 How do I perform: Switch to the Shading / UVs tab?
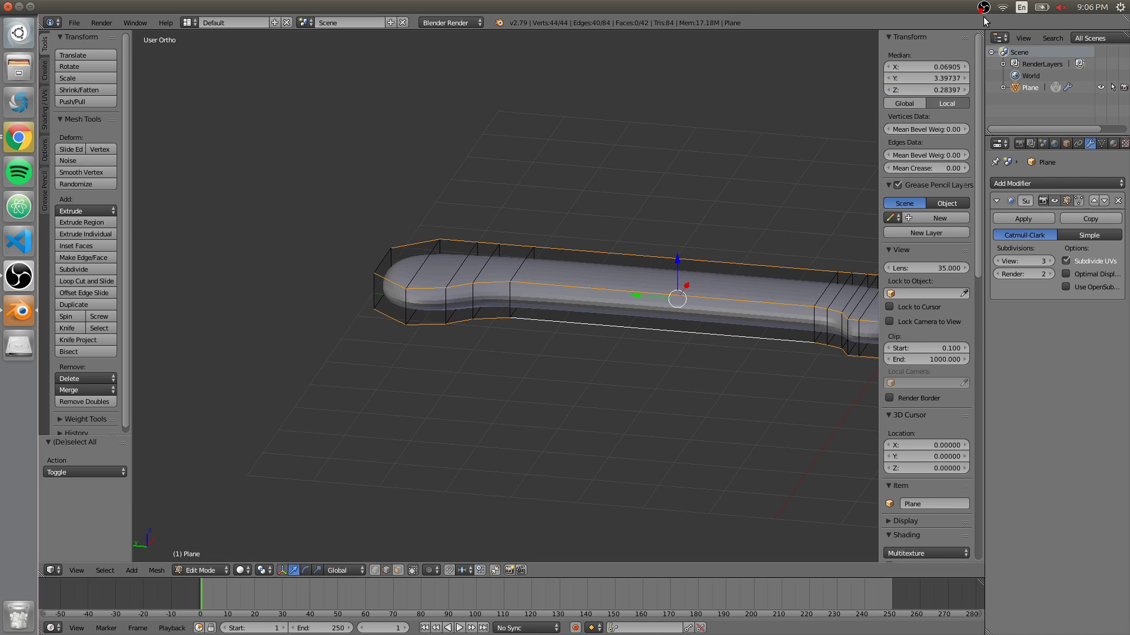pyautogui.click(x=45, y=110)
